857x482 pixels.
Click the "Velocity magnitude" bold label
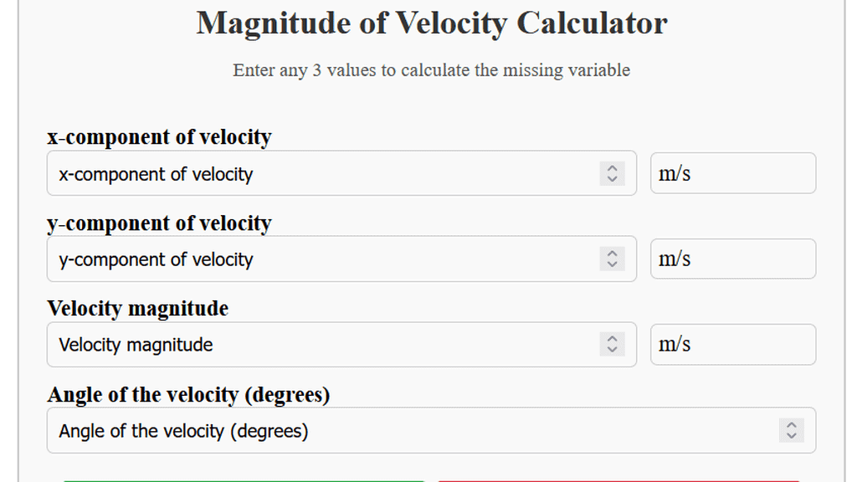point(137,309)
